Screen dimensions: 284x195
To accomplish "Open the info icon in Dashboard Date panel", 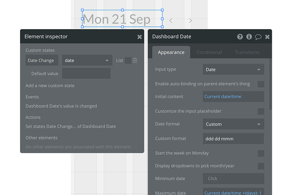I will pos(249,37).
